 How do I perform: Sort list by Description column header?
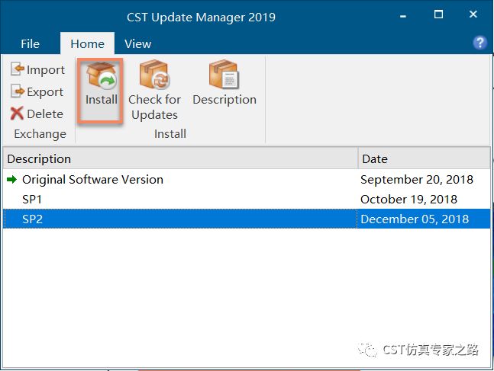click(180, 158)
